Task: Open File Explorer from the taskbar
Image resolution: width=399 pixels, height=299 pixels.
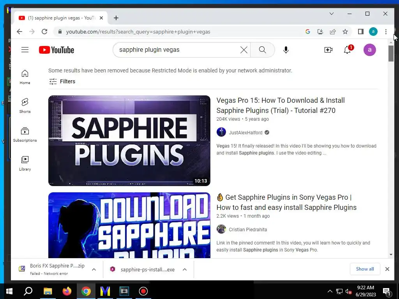Action: click(48, 291)
